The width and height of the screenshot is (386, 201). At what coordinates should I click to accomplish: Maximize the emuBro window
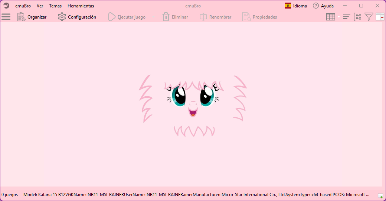click(361, 6)
